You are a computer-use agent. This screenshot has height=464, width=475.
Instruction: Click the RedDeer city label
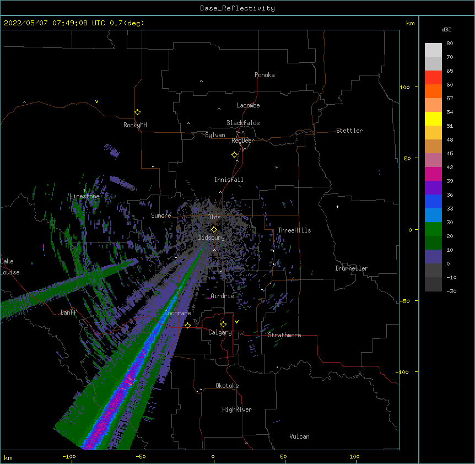pos(242,141)
